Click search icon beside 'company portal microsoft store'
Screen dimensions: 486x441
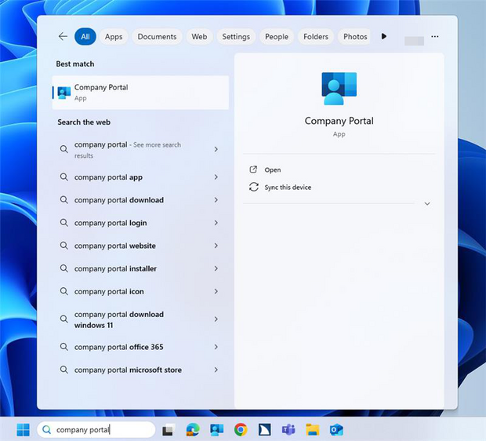point(63,370)
